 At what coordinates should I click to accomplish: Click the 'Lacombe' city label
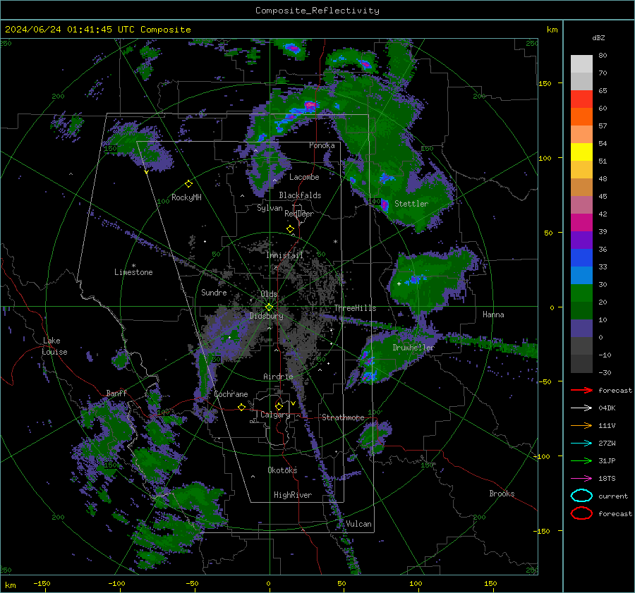(304, 177)
